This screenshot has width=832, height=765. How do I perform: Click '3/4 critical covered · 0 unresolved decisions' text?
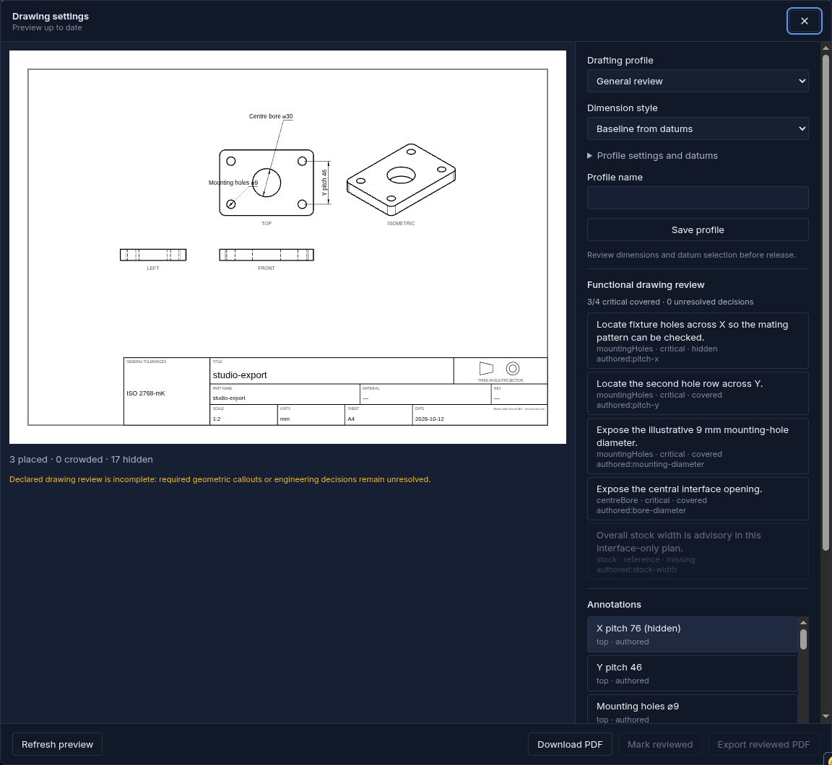pyautogui.click(x=670, y=302)
